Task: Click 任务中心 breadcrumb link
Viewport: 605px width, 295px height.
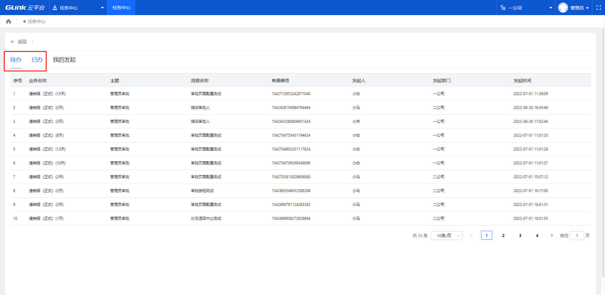Action: 37,21
